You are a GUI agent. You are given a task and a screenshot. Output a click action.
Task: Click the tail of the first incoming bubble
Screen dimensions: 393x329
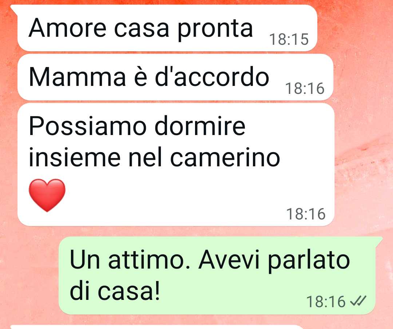tap(14, 8)
